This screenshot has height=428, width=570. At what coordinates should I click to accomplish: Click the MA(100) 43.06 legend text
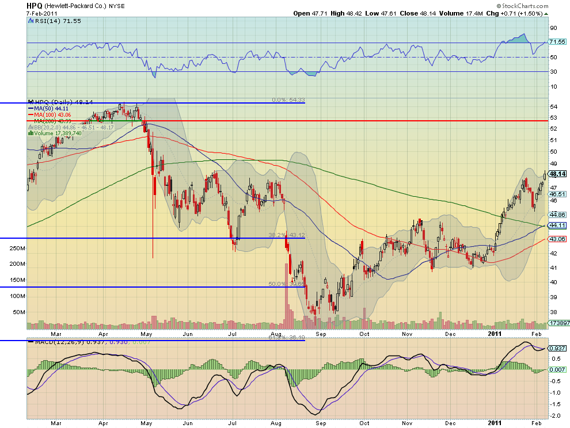(52, 115)
